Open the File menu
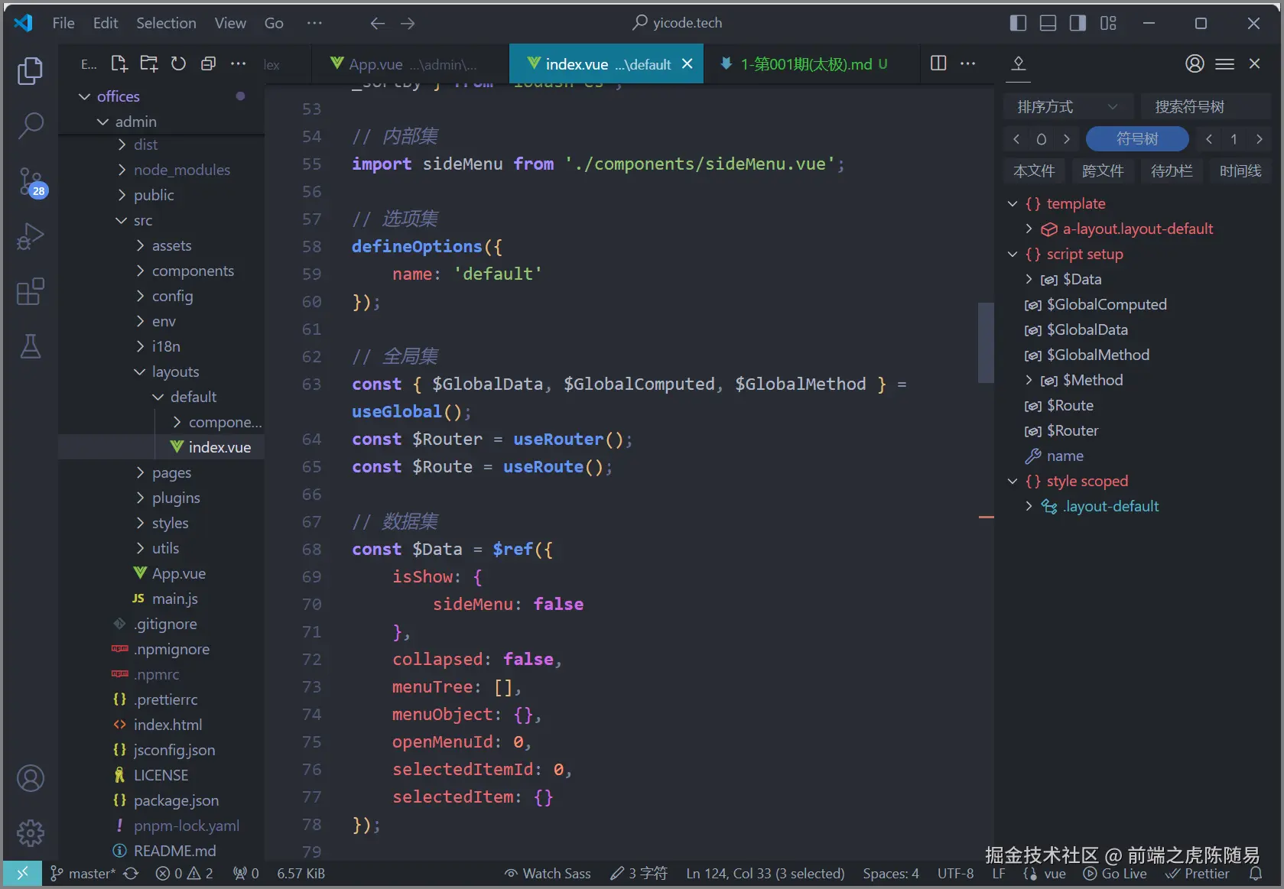The width and height of the screenshot is (1284, 889). point(63,23)
